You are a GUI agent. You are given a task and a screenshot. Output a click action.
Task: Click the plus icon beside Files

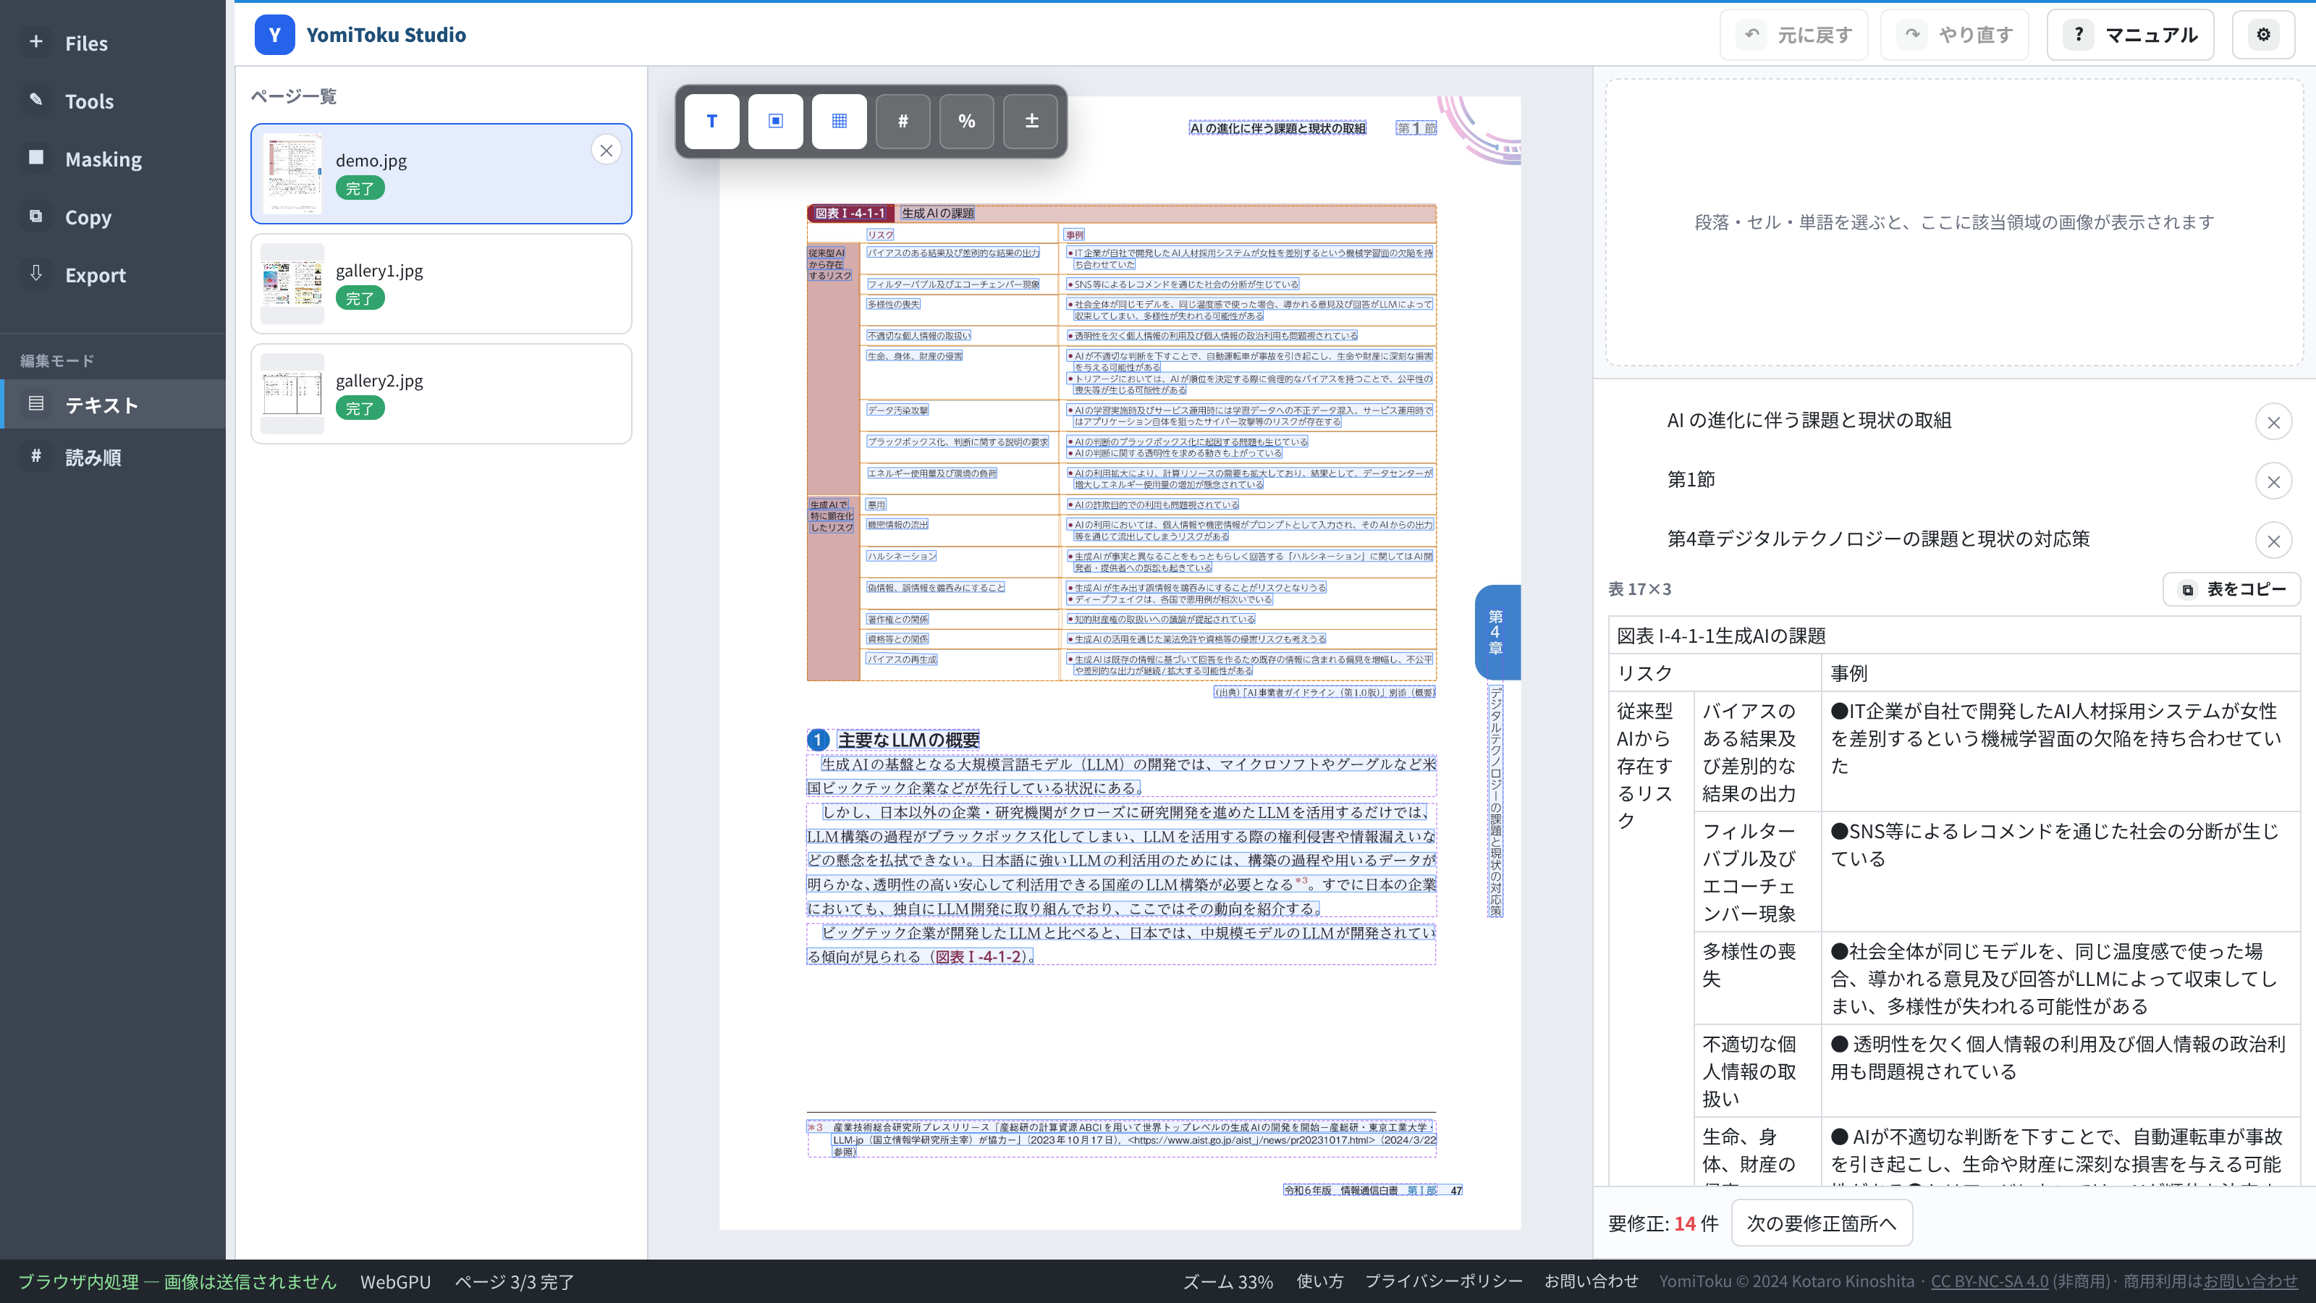[x=36, y=41]
